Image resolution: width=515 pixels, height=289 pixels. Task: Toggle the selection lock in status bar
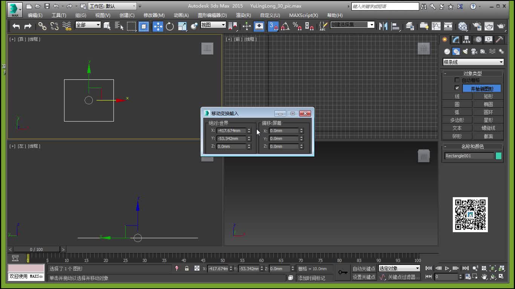coord(187,268)
